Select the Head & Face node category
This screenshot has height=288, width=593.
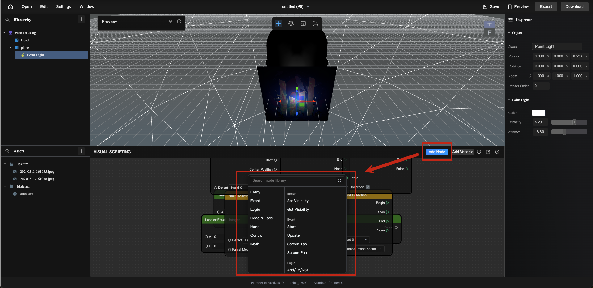pyautogui.click(x=262, y=218)
